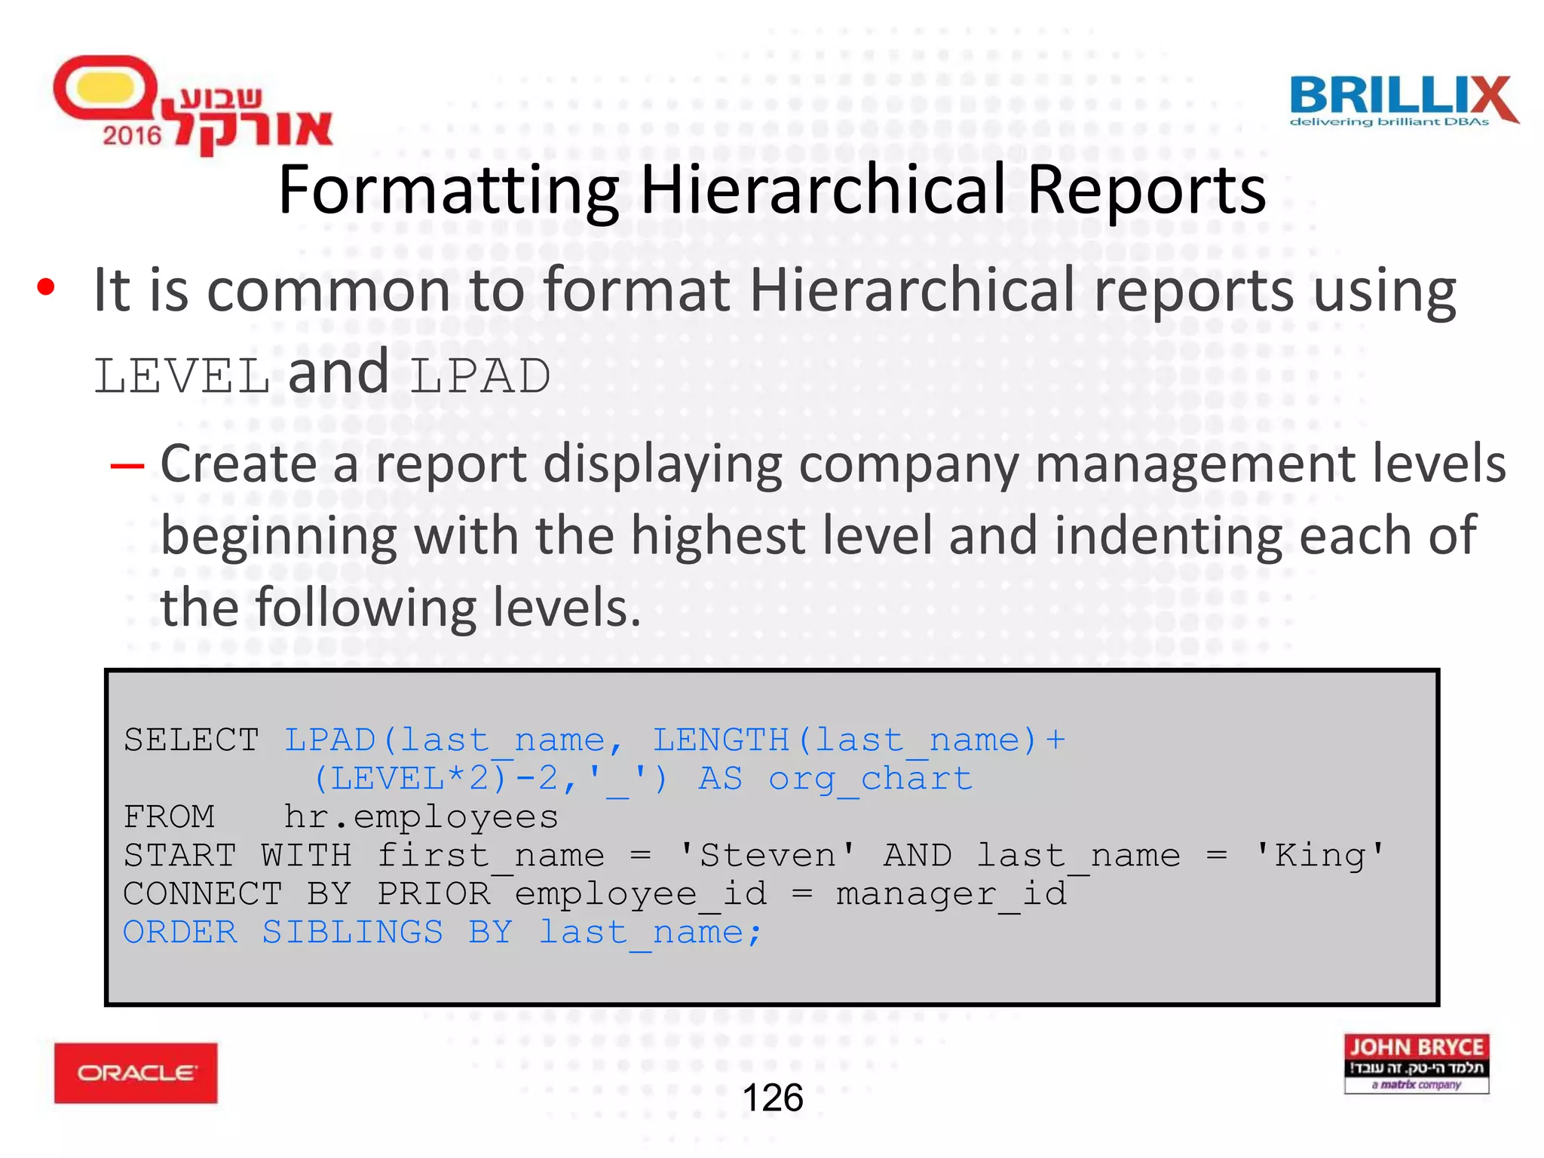Screen dimensions: 1544x1158
Task: Click the line 'Create a report displaying company management levels'
Action: (833, 464)
